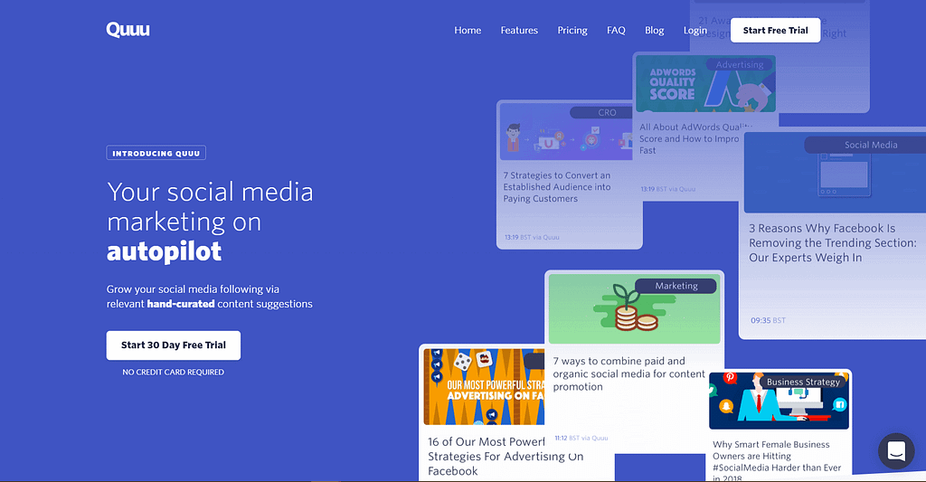
Task: Click the Social Media category tag
Action: 865,145
